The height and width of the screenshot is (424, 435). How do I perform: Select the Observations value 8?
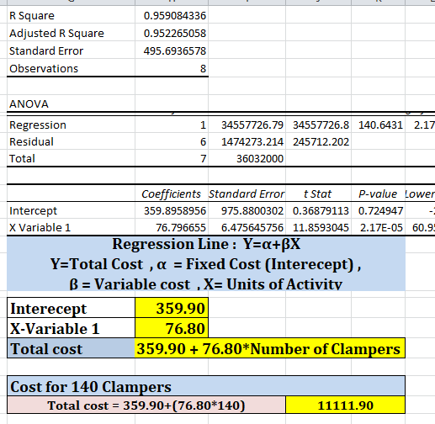tap(203, 69)
